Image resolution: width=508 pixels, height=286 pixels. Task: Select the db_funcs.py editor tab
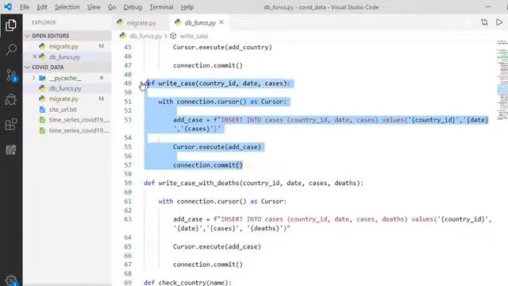point(199,23)
